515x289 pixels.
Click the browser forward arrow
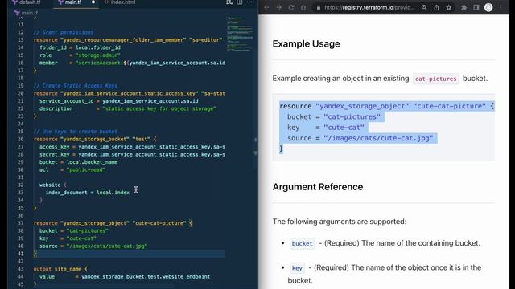click(x=279, y=7)
